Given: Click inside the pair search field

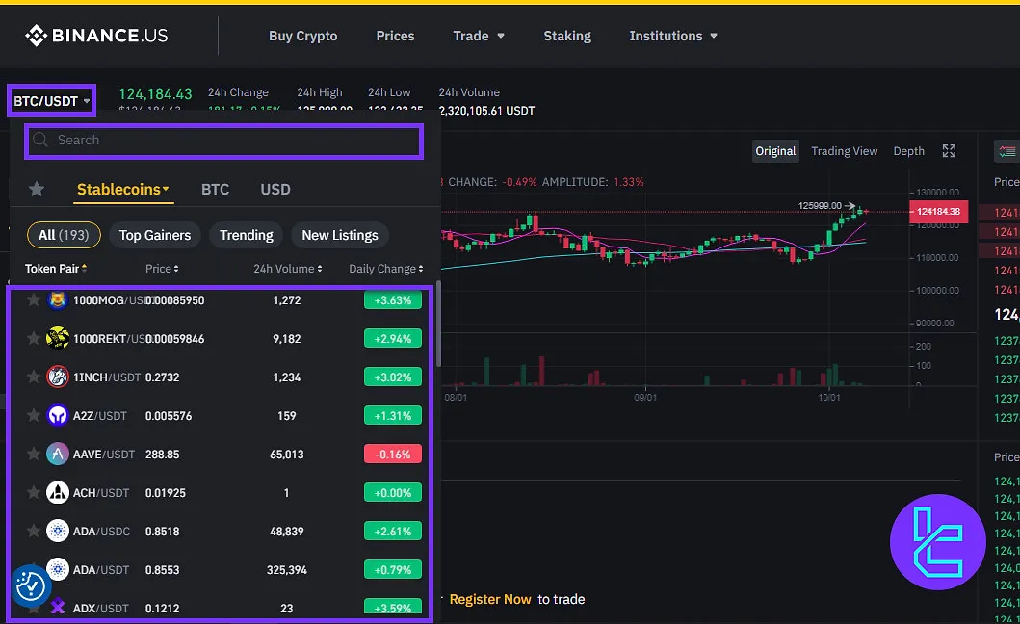Looking at the screenshot, I should pyautogui.click(x=222, y=140).
